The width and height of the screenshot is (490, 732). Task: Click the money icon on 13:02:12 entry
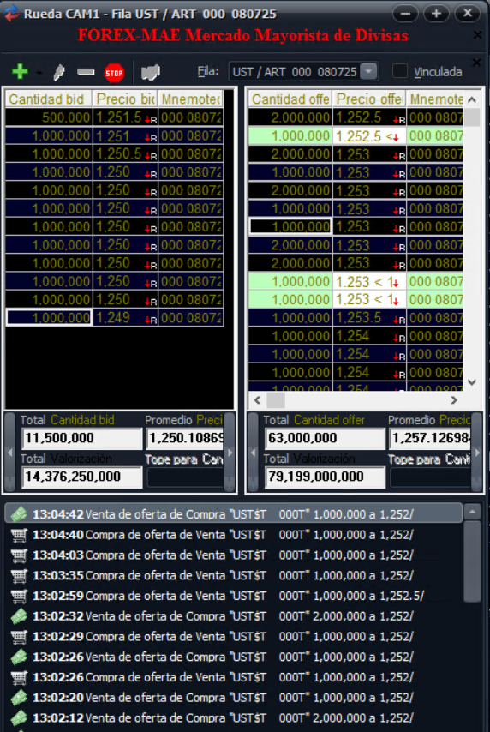[19, 717]
